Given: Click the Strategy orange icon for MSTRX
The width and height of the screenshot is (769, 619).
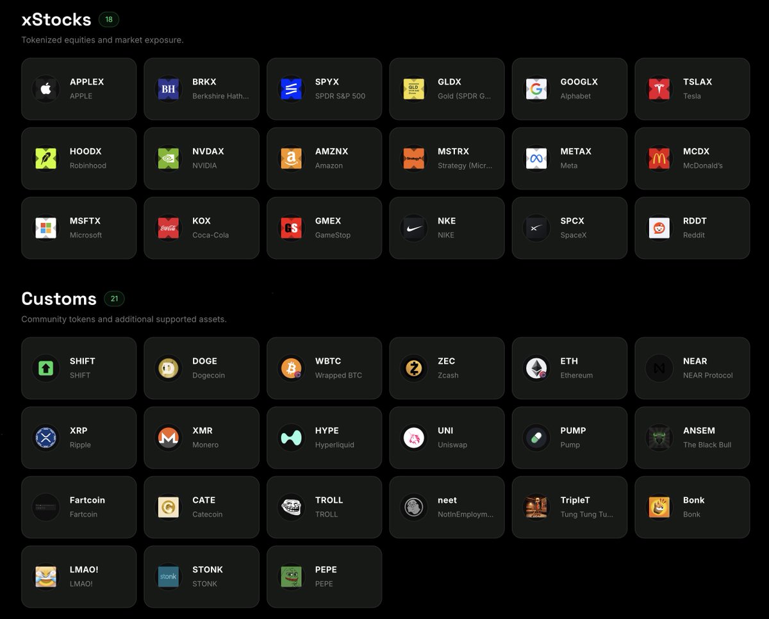Looking at the screenshot, I should pyautogui.click(x=413, y=158).
